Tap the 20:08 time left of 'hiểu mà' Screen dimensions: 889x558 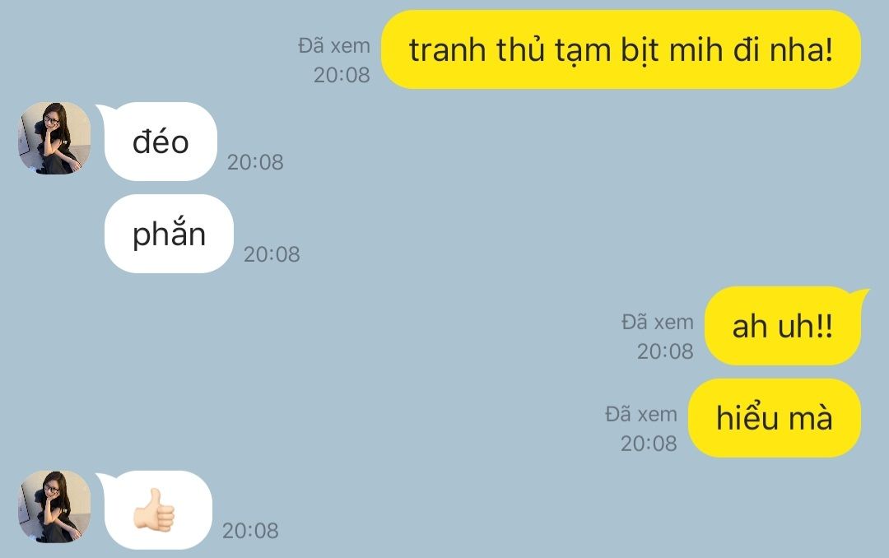pyautogui.click(x=649, y=444)
